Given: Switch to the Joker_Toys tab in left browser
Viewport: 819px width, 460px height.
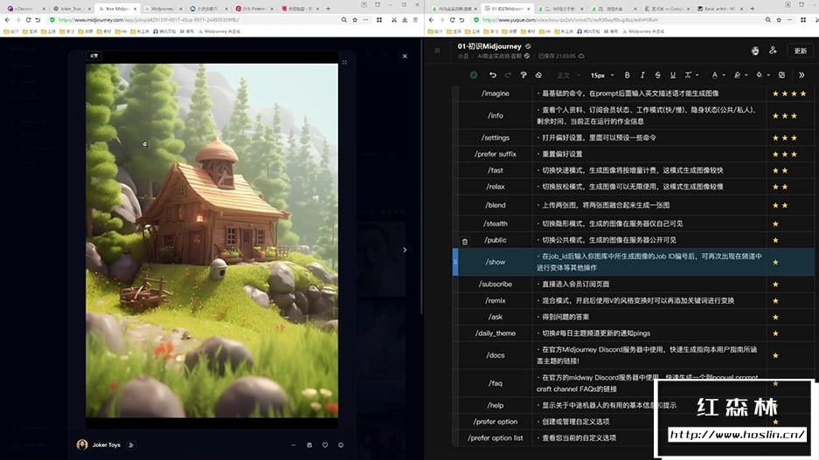Looking at the screenshot, I should click(x=71, y=9).
